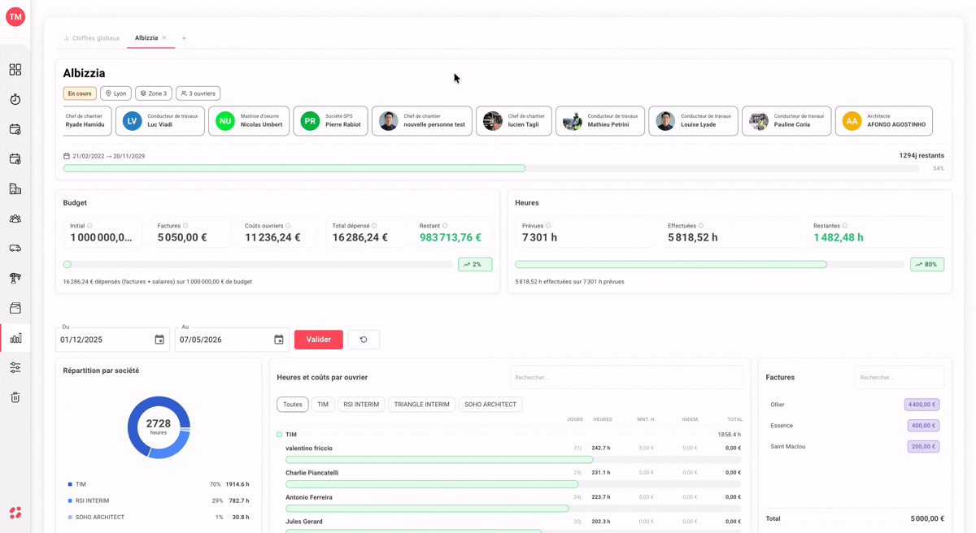Click the 3 ouvriers badge
The image size is (976, 533).
coord(198,93)
